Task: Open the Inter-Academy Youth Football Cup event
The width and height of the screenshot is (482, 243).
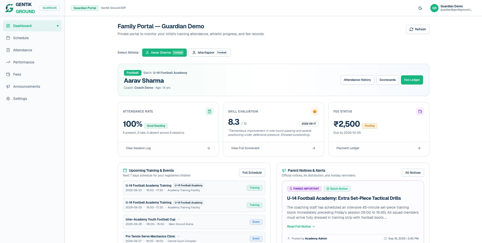Action: point(194,222)
